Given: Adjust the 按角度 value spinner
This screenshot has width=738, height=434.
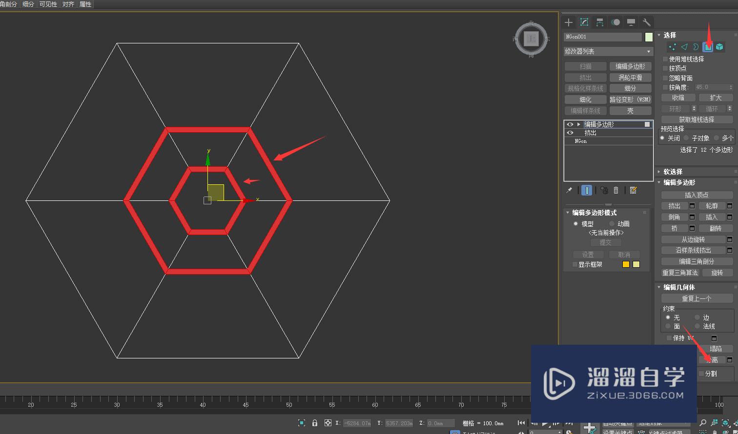Looking at the screenshot, I should point(730,87).
